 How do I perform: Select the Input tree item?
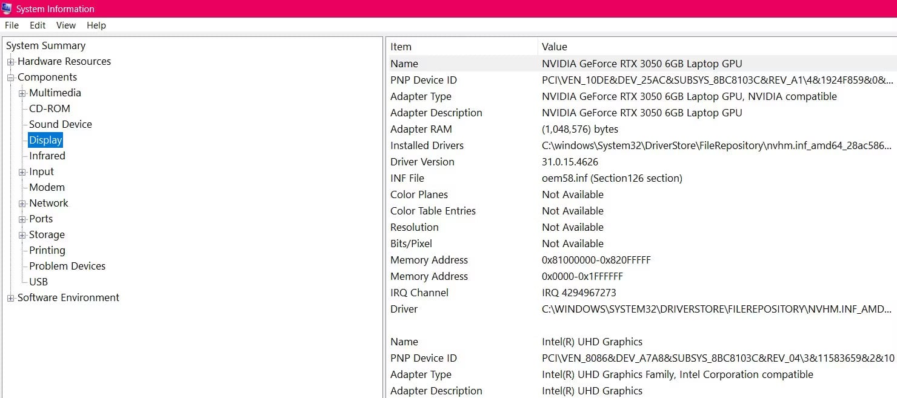point(41,171)
